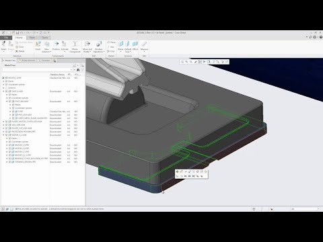Enable the Sections checkbox in model tree
The height and width of the screenshot is (242, 323).
tap(7, 88)
